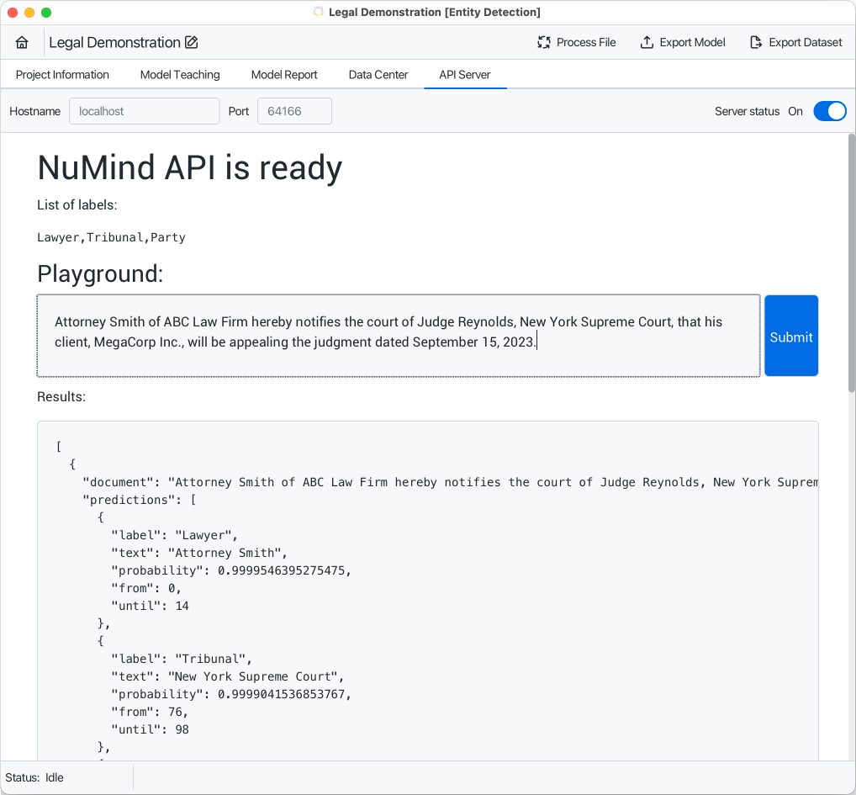Click the "Attorney Smith" text result line
The width and height of the screenshot is (856, 795).
[199, 553]
